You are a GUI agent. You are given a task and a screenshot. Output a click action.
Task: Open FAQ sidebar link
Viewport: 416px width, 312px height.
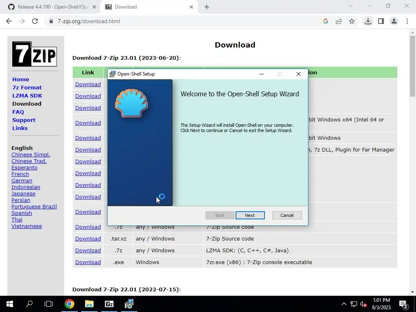point(18,112)
